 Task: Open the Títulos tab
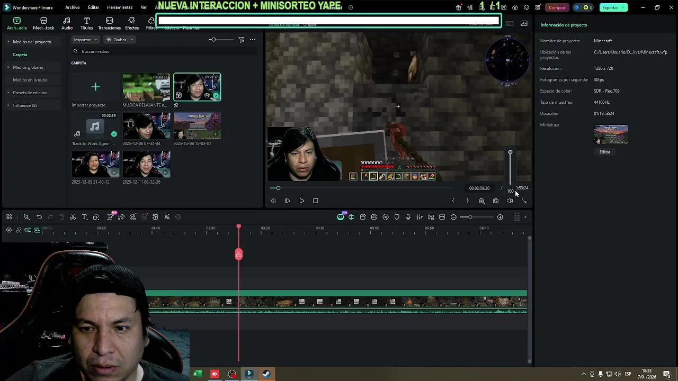point(86,23)
